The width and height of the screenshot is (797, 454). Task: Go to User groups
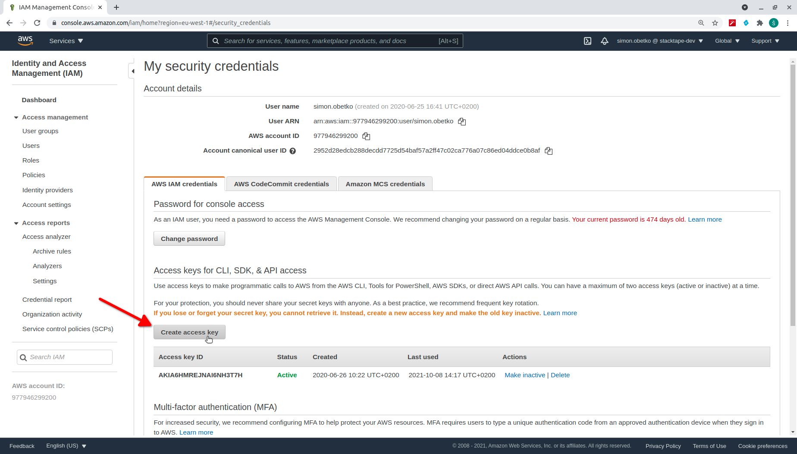click(x=41, y=131)
